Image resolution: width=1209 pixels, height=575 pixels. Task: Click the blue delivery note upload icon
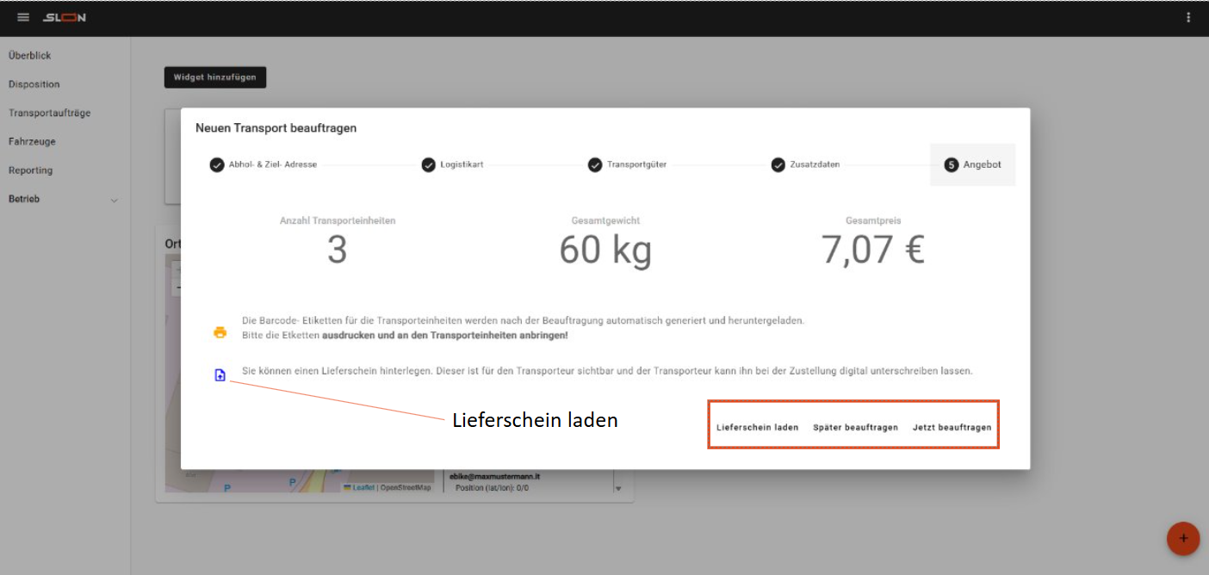pos(220,375)
